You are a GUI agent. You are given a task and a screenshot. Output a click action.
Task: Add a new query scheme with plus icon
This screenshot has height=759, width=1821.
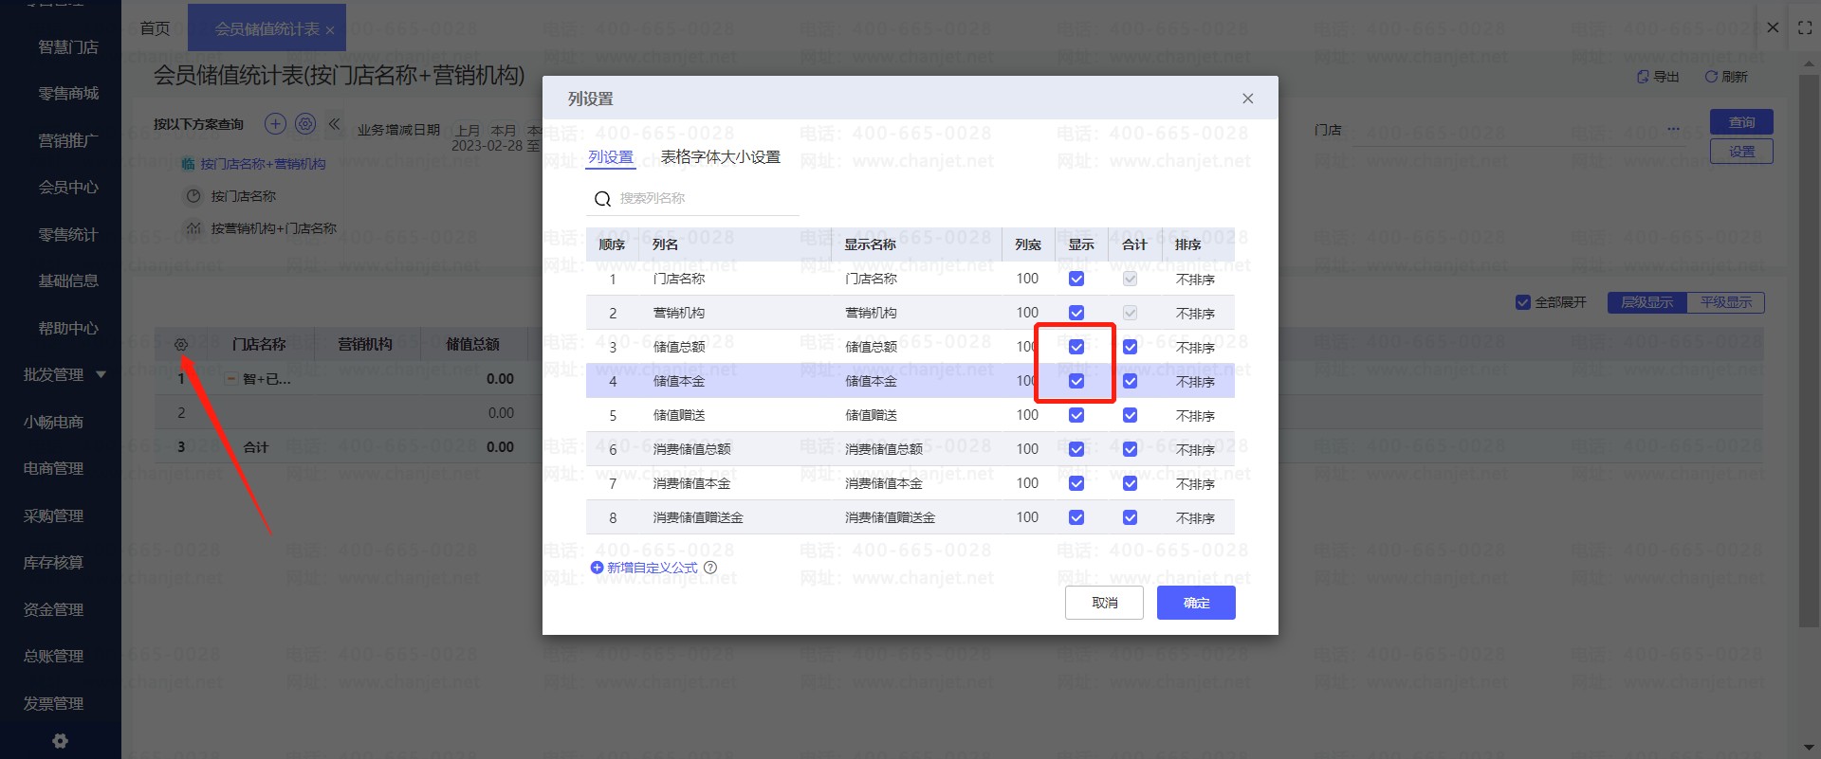[x=275, y=123]
